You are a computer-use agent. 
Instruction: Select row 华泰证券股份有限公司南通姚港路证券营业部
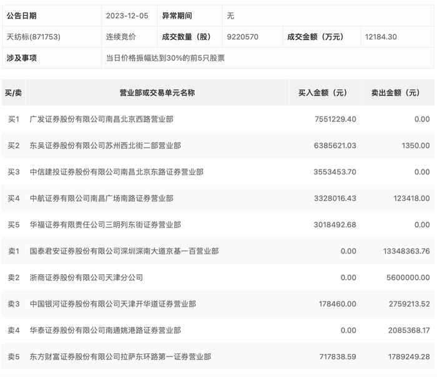[219, 330]
